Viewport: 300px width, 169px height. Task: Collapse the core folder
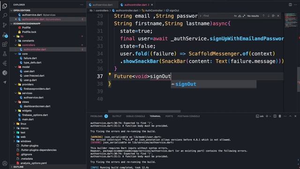point(16,54)
